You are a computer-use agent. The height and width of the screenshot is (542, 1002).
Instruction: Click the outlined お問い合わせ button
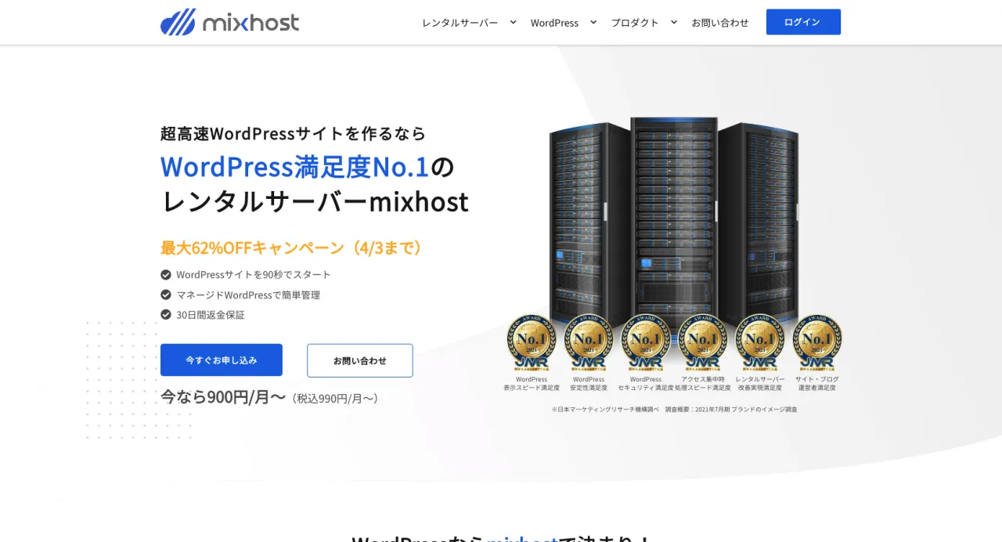click(360, 360)
